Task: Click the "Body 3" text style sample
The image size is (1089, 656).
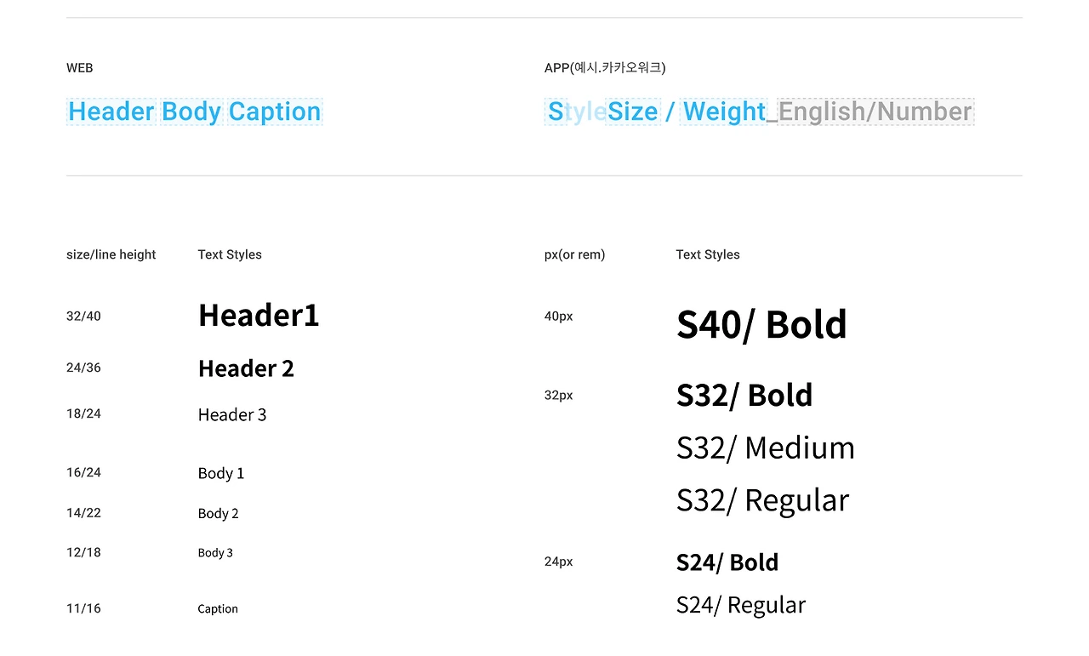Action: (x=215, y=553)
